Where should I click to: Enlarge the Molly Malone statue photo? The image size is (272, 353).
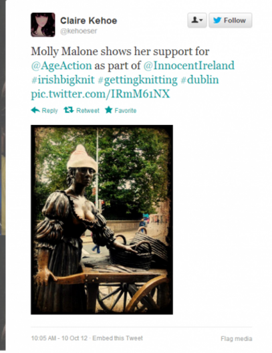[102, 220]
